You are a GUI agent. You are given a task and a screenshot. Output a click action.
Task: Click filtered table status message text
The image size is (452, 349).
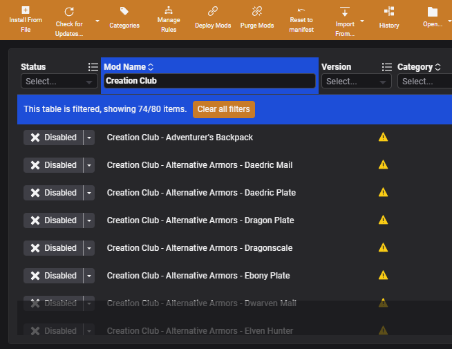tap(105, 109)
